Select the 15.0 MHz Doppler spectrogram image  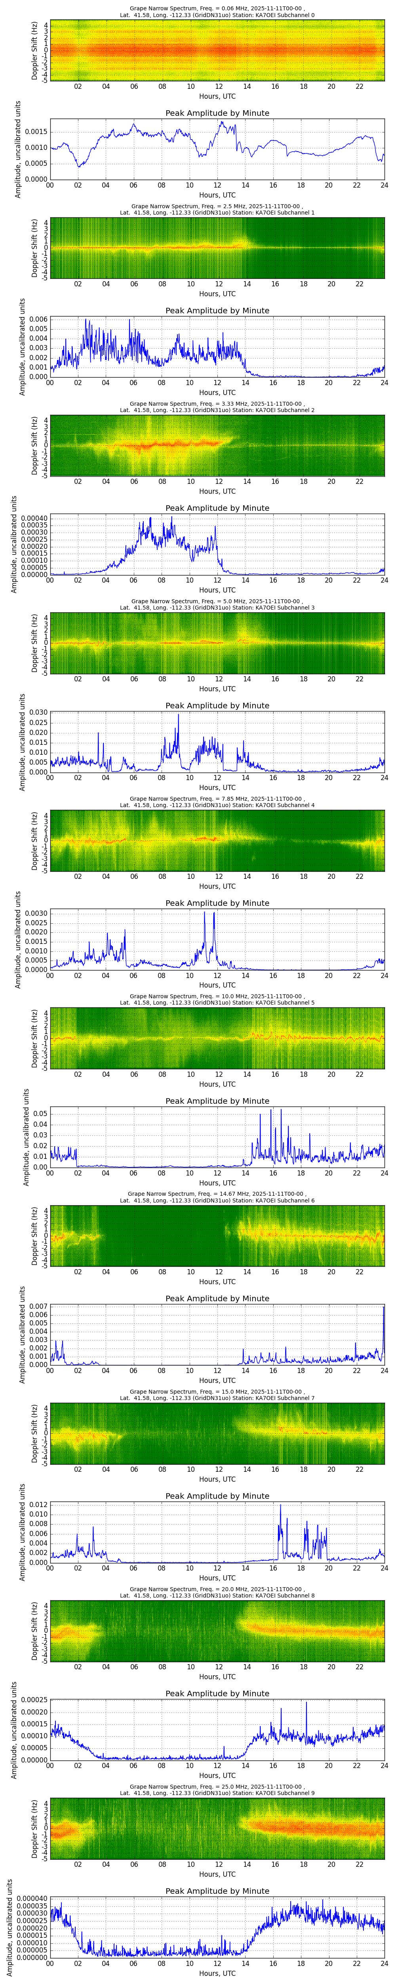pyautogui.click(x=217, y=1433)
